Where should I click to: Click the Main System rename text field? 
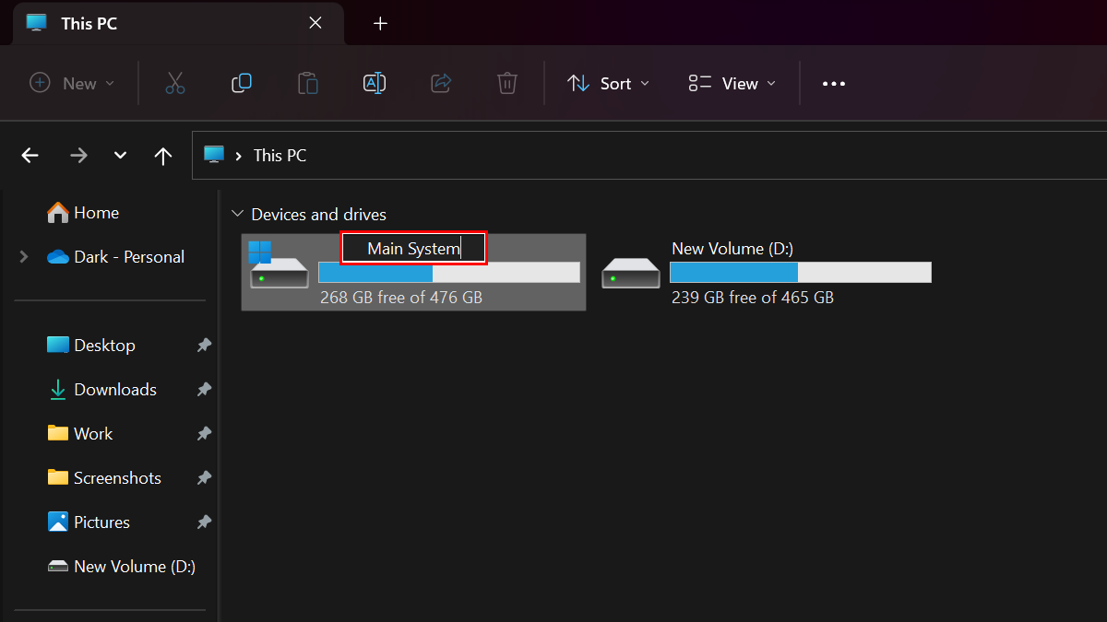[x=413, y=249]
